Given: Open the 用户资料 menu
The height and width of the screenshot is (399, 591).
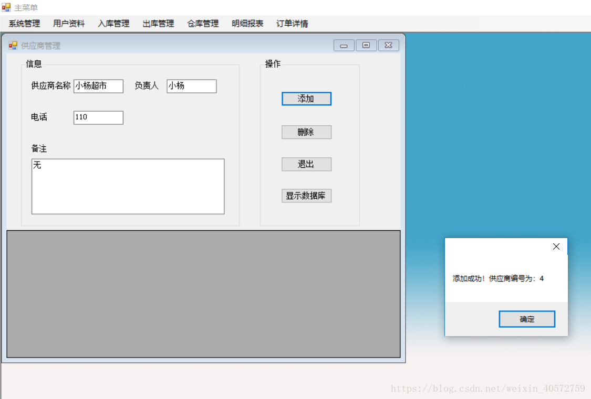Looking at the screenshot, I should pos(68,23).
